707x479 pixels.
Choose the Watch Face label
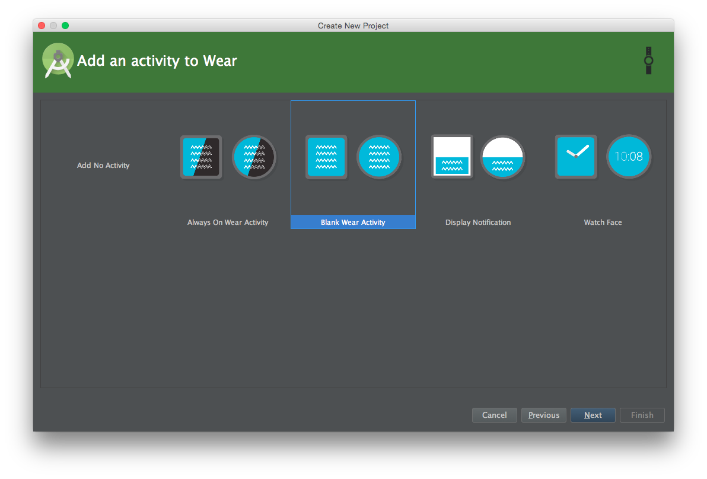[603, 223]
